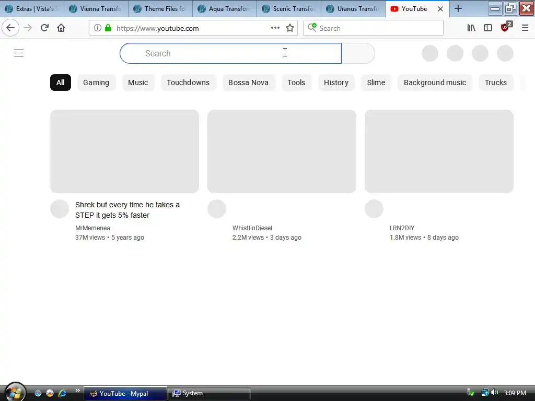Bookmark this page with the star icon

pos(290,28)
